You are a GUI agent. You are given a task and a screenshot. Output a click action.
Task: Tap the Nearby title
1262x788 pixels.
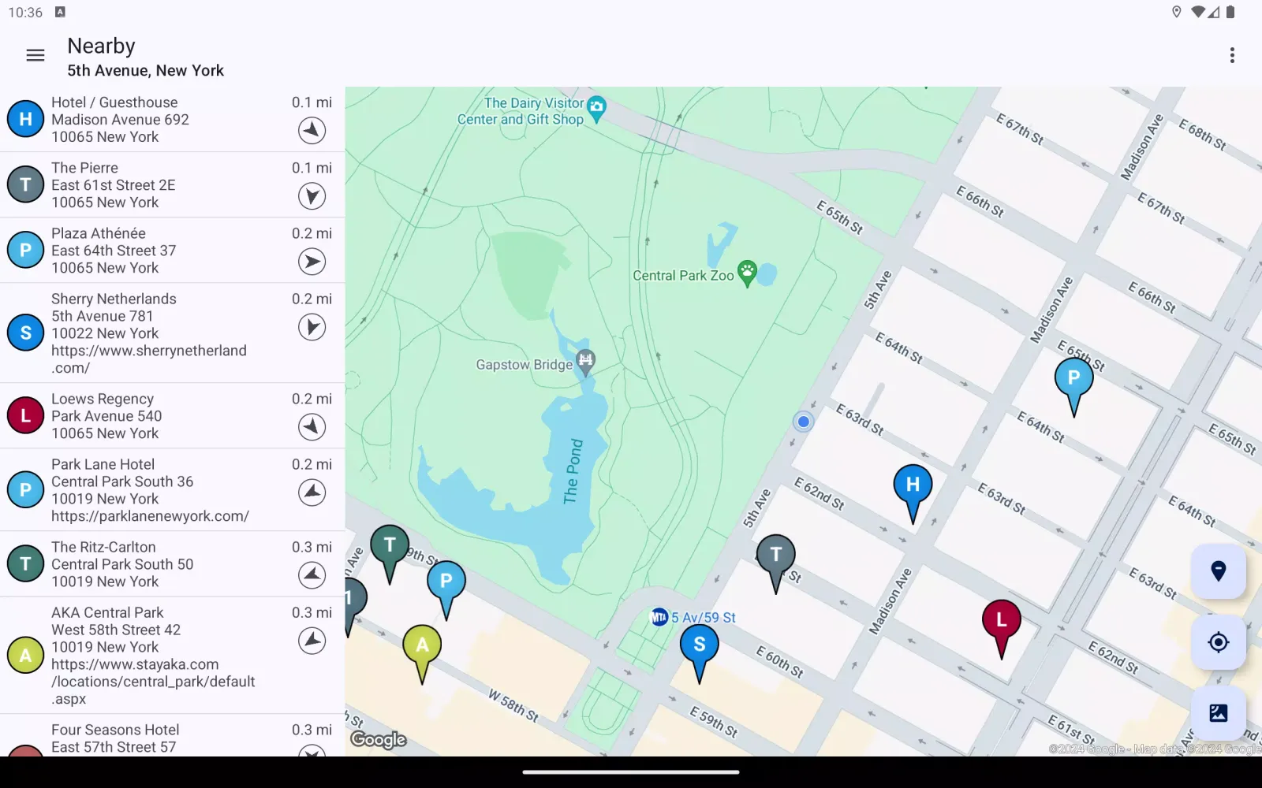tap(101, 46)
